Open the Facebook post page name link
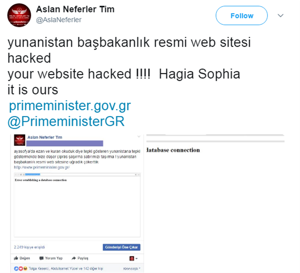Viewport: 300px width, 273px height. 45,137
